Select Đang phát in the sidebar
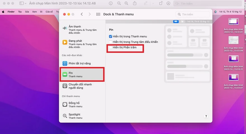Image resolution: width=246 pixels, height=134 pixels. [x=82, y=44]
